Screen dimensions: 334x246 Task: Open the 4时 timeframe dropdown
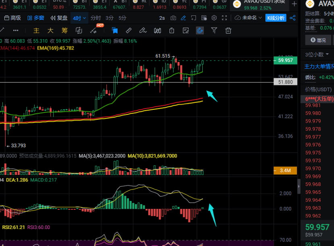pyautogui.click(x=79, y=18)
